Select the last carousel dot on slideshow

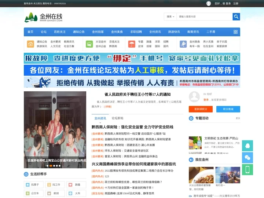[60, 166]
